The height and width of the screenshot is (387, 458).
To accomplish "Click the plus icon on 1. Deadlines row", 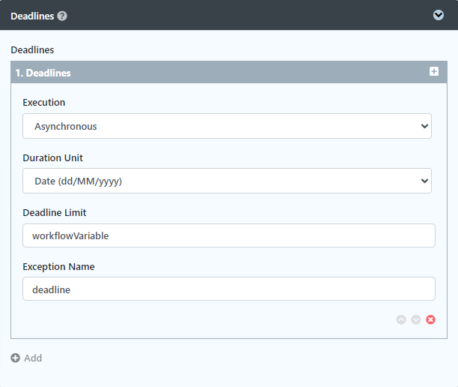I will point(433,71).
